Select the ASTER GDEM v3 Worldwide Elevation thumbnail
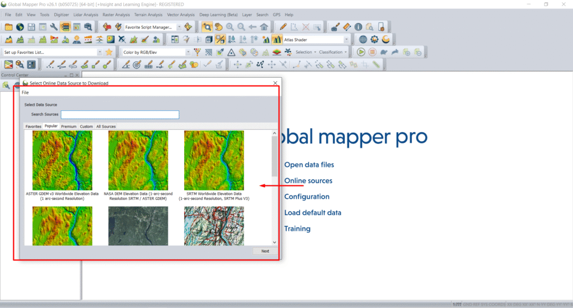Screen dimensions: 573x308 62,160
